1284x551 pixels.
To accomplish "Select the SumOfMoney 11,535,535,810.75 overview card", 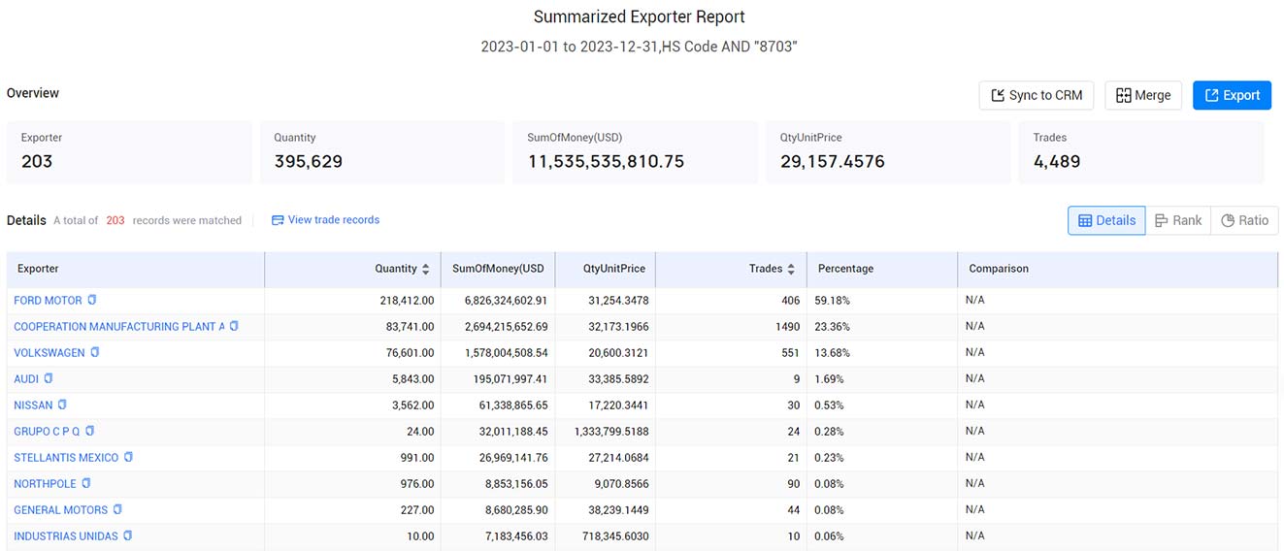I will tap(636, 152).
